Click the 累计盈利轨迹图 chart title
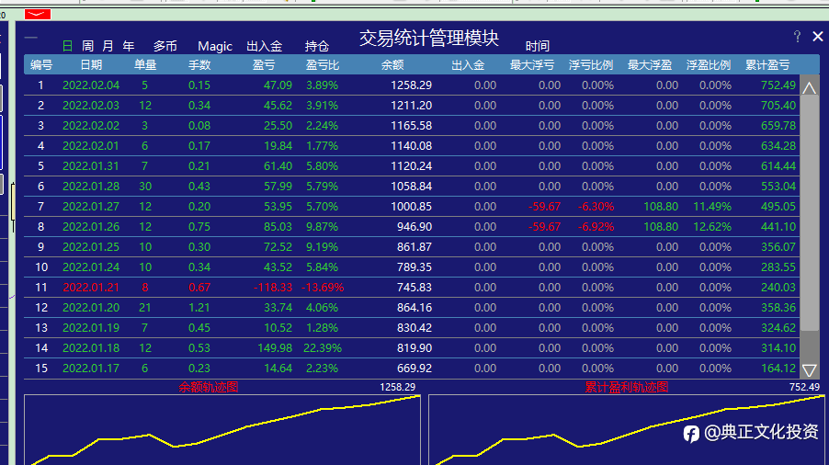This screenshot has height=465, width=829. coord(626,387)
